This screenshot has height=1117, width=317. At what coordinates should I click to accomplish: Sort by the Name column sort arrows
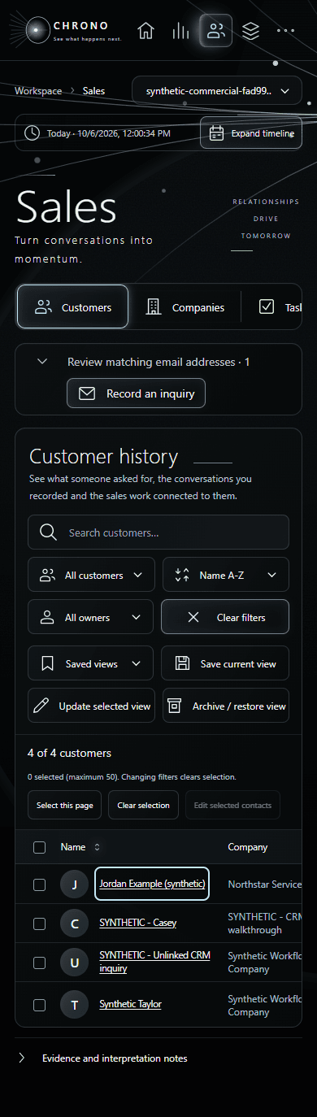(x=98, y=847)
